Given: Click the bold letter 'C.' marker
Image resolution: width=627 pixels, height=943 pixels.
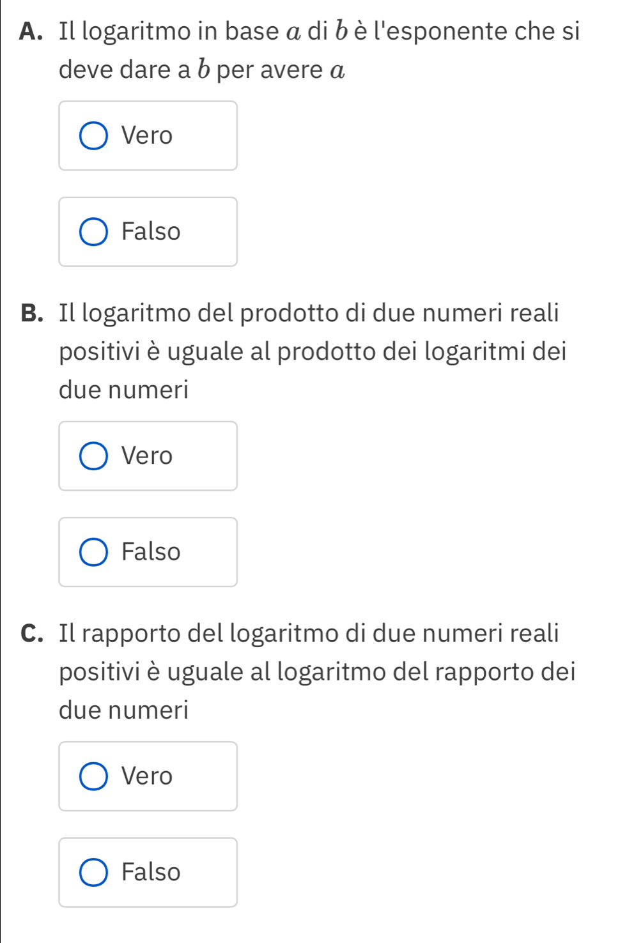Looking at the screenshot, I should pyautogui.click(x=36, y=634).
